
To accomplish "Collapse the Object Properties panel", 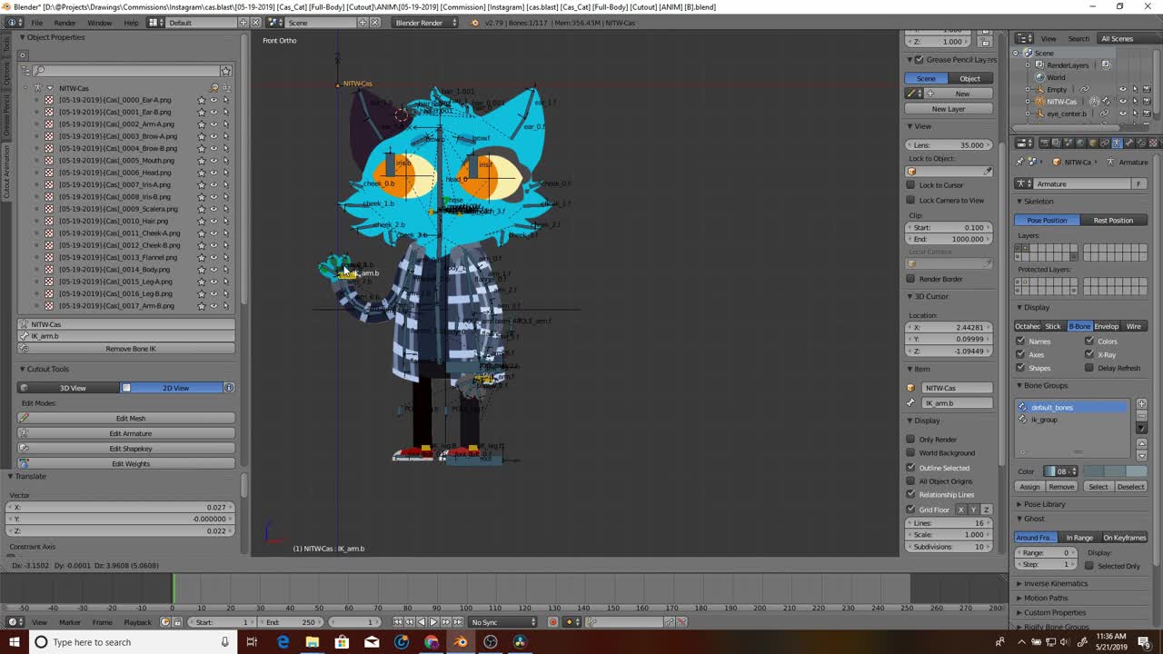I will 22,37.
